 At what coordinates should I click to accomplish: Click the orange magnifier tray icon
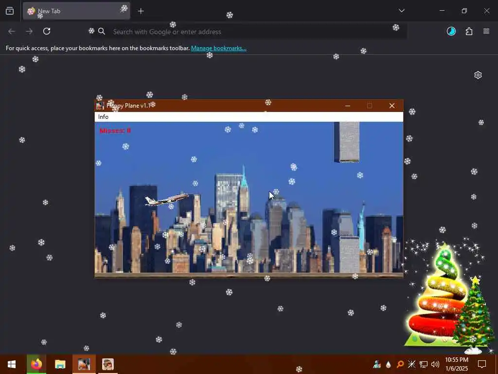pos(400,364)
